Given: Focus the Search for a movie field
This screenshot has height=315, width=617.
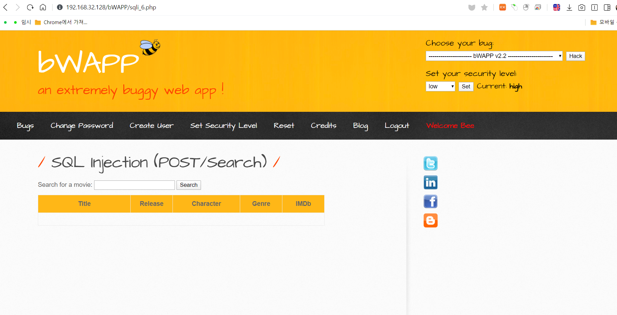Looking at the screenshot, I should coord(134,185).
